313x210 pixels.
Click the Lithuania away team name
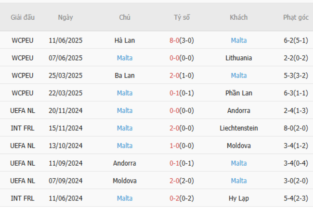[238, 58]
